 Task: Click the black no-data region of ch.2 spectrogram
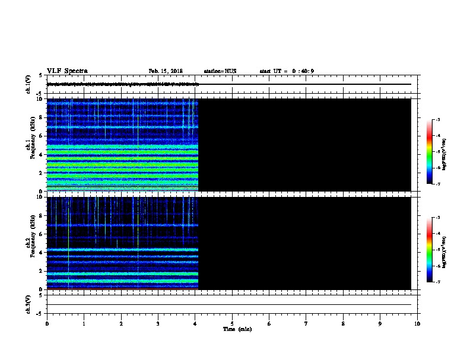(x=304, y=243)
